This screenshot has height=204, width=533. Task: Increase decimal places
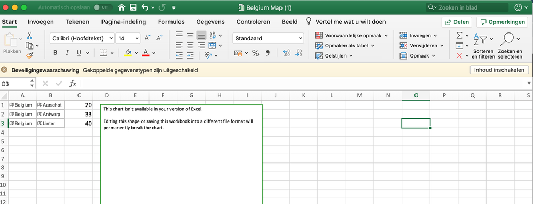click(x=287, y=53)
